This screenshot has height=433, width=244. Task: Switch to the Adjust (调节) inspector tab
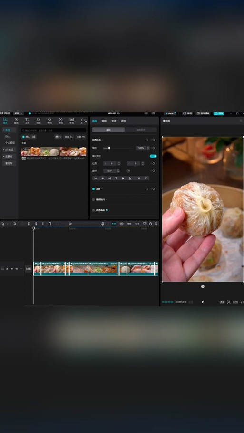point(123,121)
